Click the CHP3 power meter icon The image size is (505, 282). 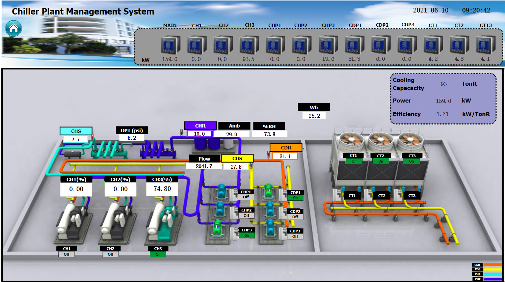328,45
